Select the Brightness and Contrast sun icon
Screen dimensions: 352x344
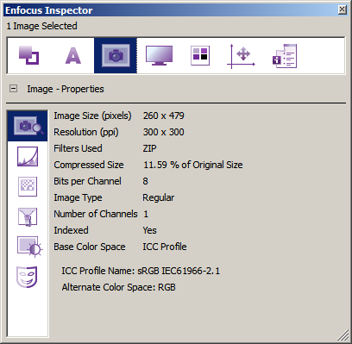click(x=30, y=247)
